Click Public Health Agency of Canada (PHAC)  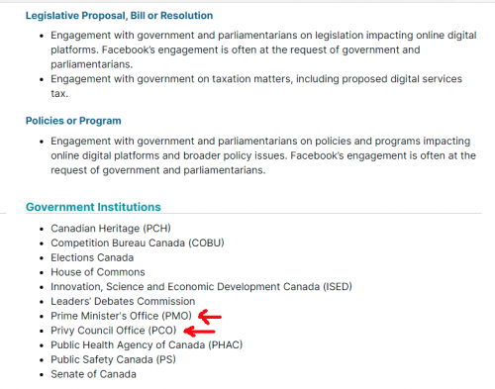[x=147, y=344]
